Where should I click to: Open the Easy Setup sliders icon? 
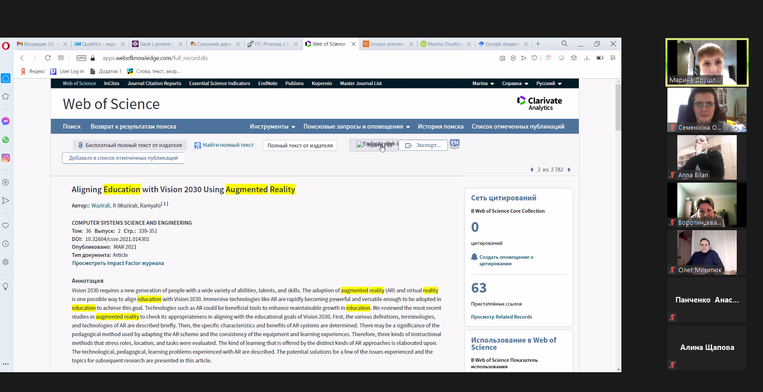(x=613, y=58)
